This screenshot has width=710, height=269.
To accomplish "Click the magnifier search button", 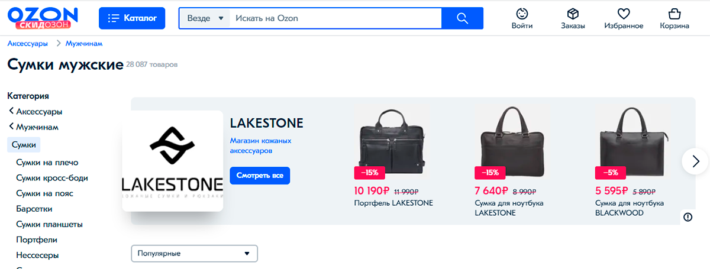I will click(x=463, y=18).
